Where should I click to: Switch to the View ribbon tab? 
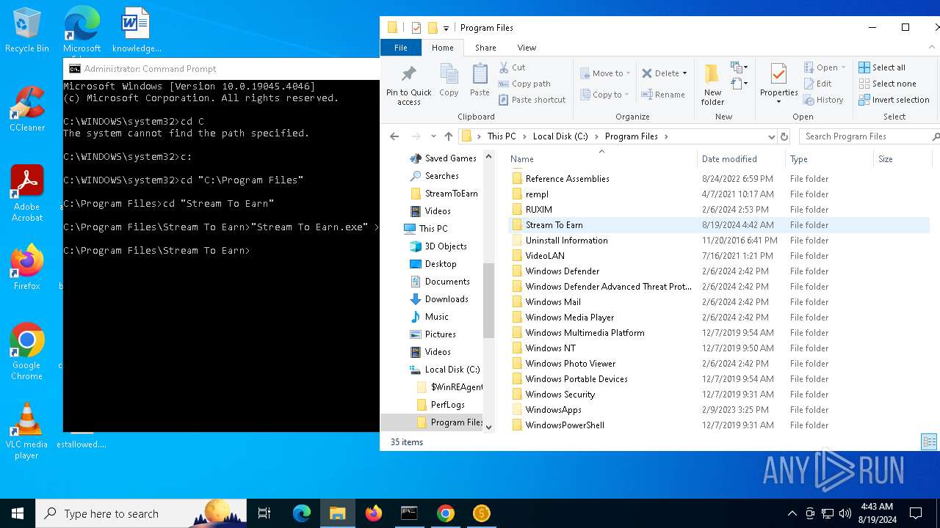coord(527,48)
